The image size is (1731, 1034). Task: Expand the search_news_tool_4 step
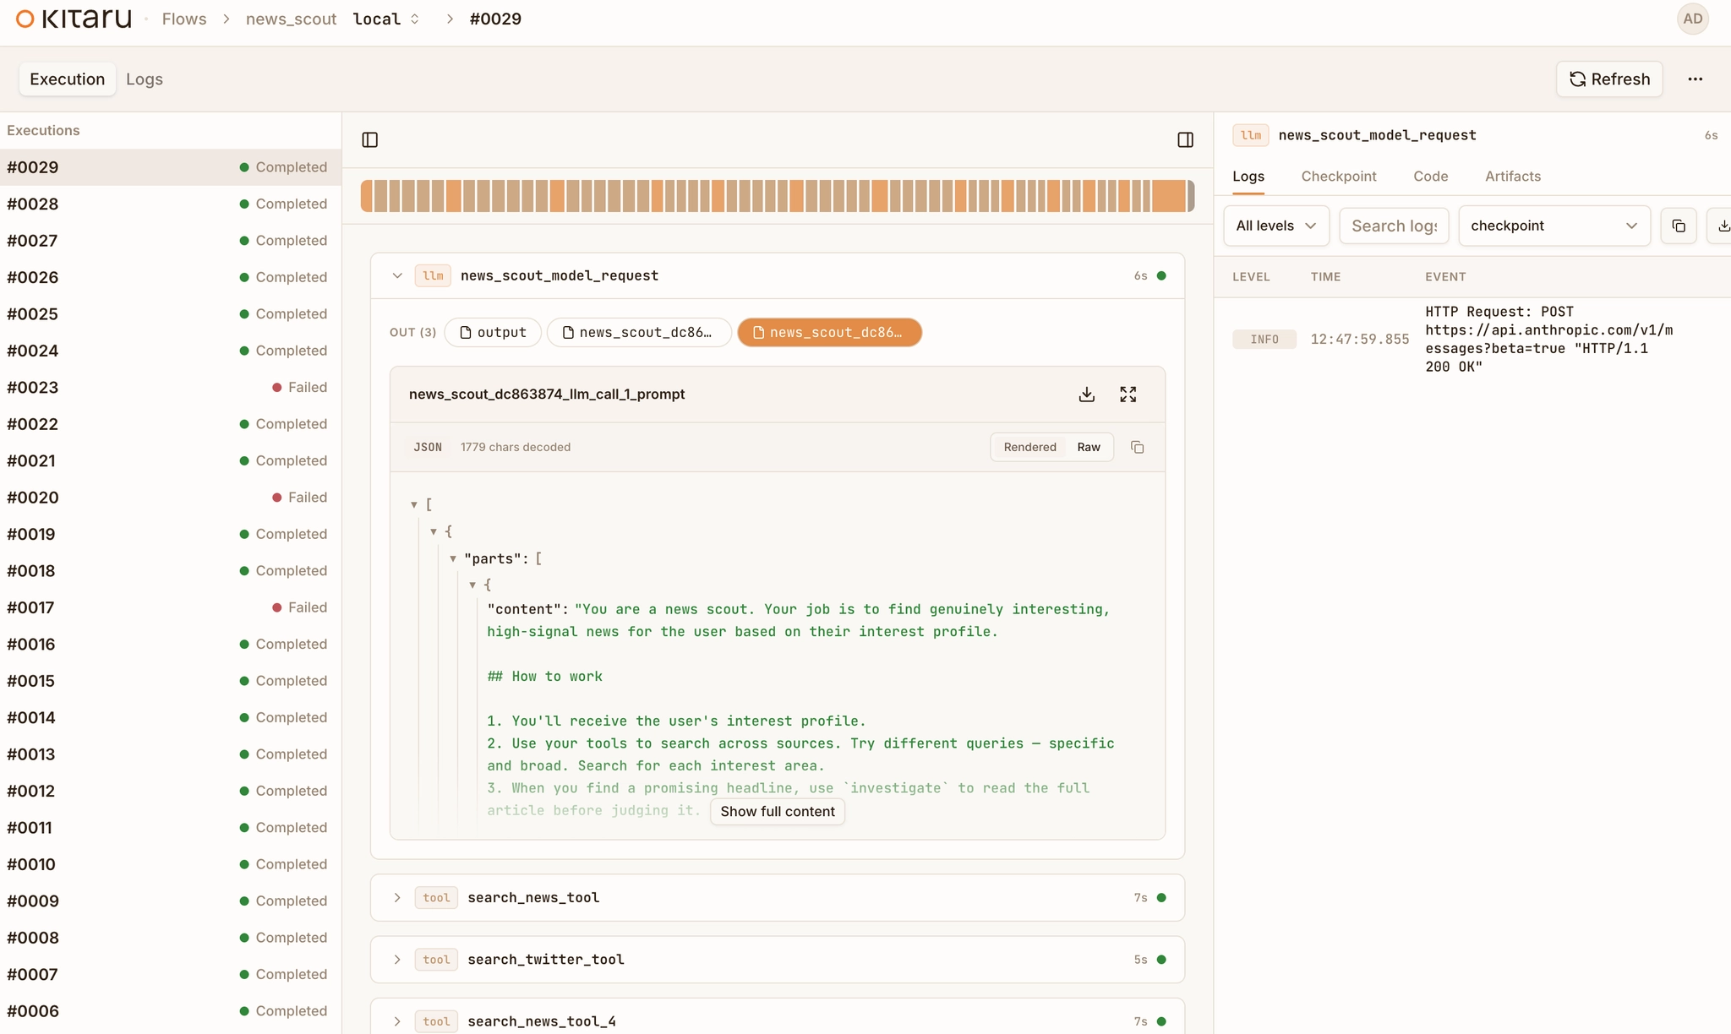(x=397, y=1021)
